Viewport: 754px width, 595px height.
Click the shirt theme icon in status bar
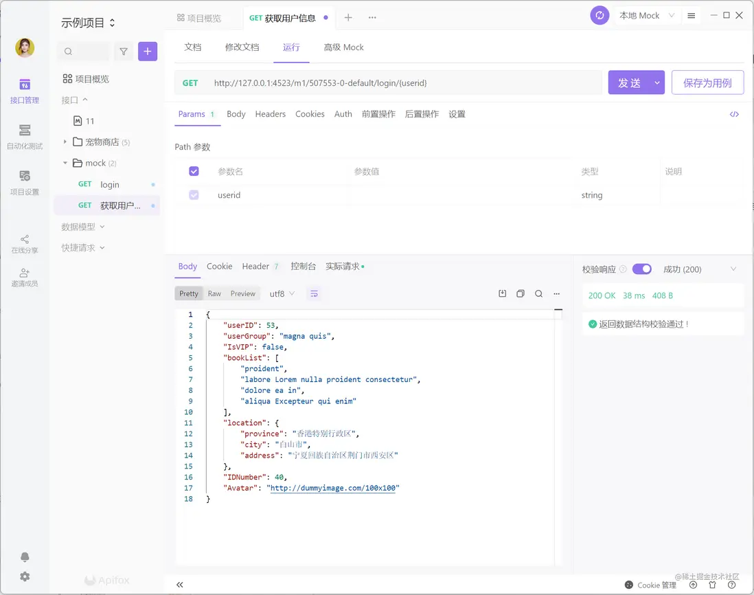712,585
